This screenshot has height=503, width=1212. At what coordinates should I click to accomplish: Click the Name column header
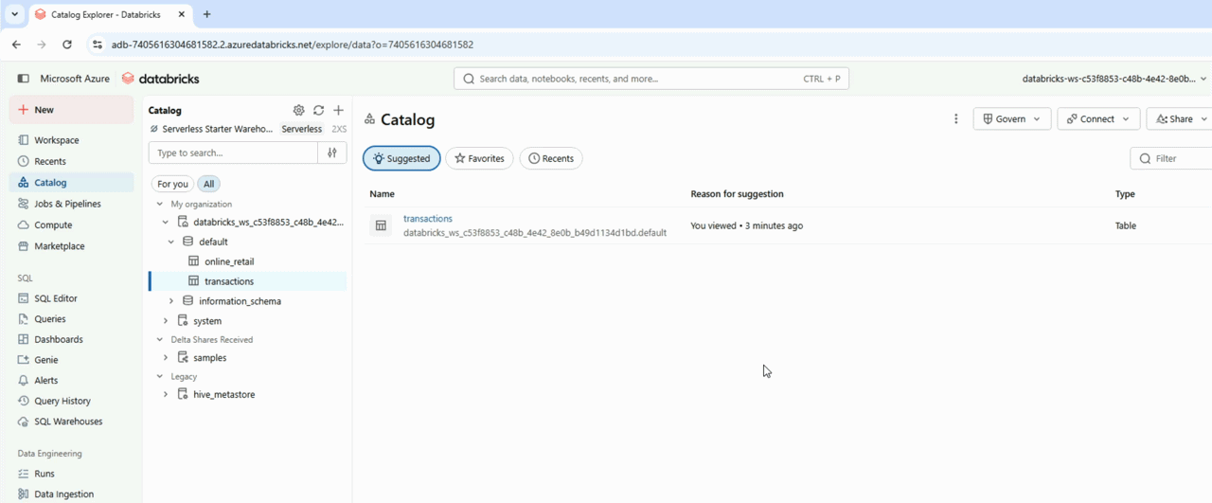click(x=382, y=194)
